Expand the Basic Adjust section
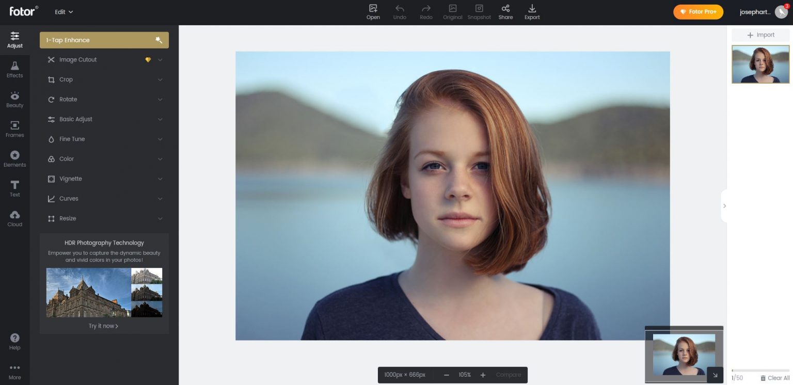The image size is (793, 385). tap(104, 119)
